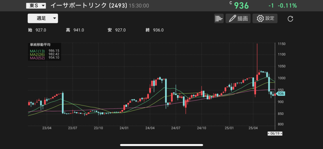Click the 24/07 date axis label
Image resolution: width=323 pixels, height=149 pixels.
point(175,128)
